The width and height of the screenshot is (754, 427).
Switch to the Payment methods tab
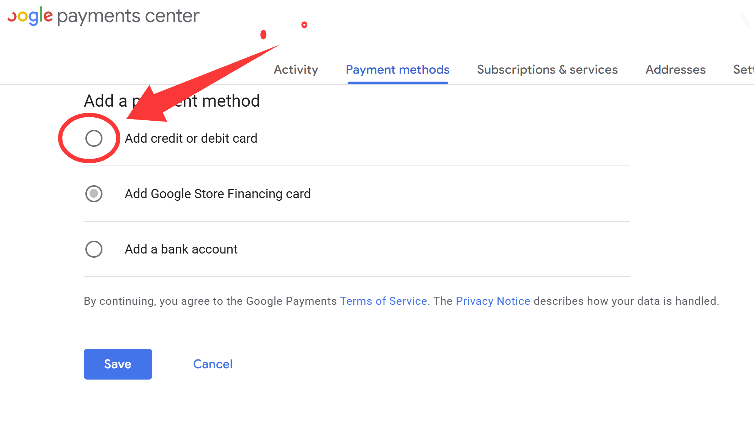pos(397,69)
